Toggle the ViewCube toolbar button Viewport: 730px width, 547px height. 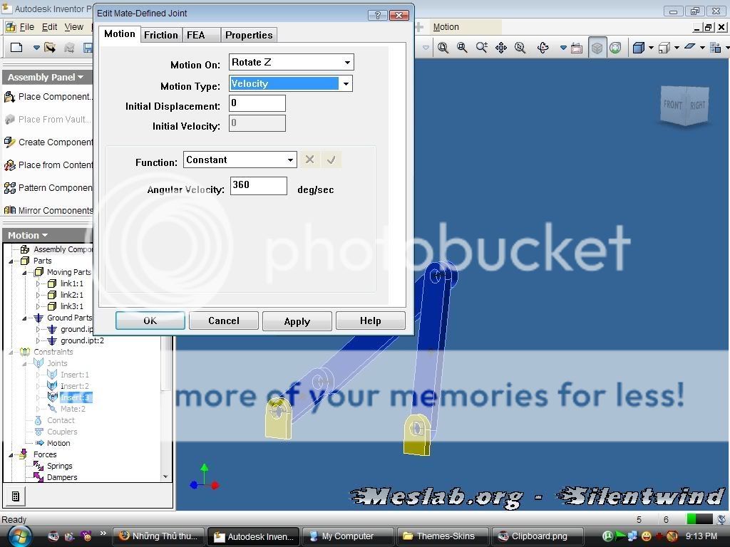pyautogui.click(x=597, y=48)
